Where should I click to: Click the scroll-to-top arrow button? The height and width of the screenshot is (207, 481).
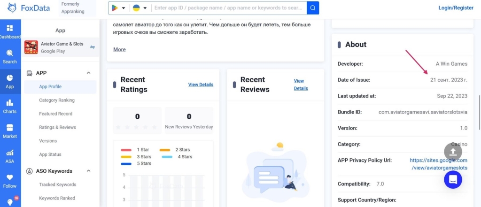point(453,152)
